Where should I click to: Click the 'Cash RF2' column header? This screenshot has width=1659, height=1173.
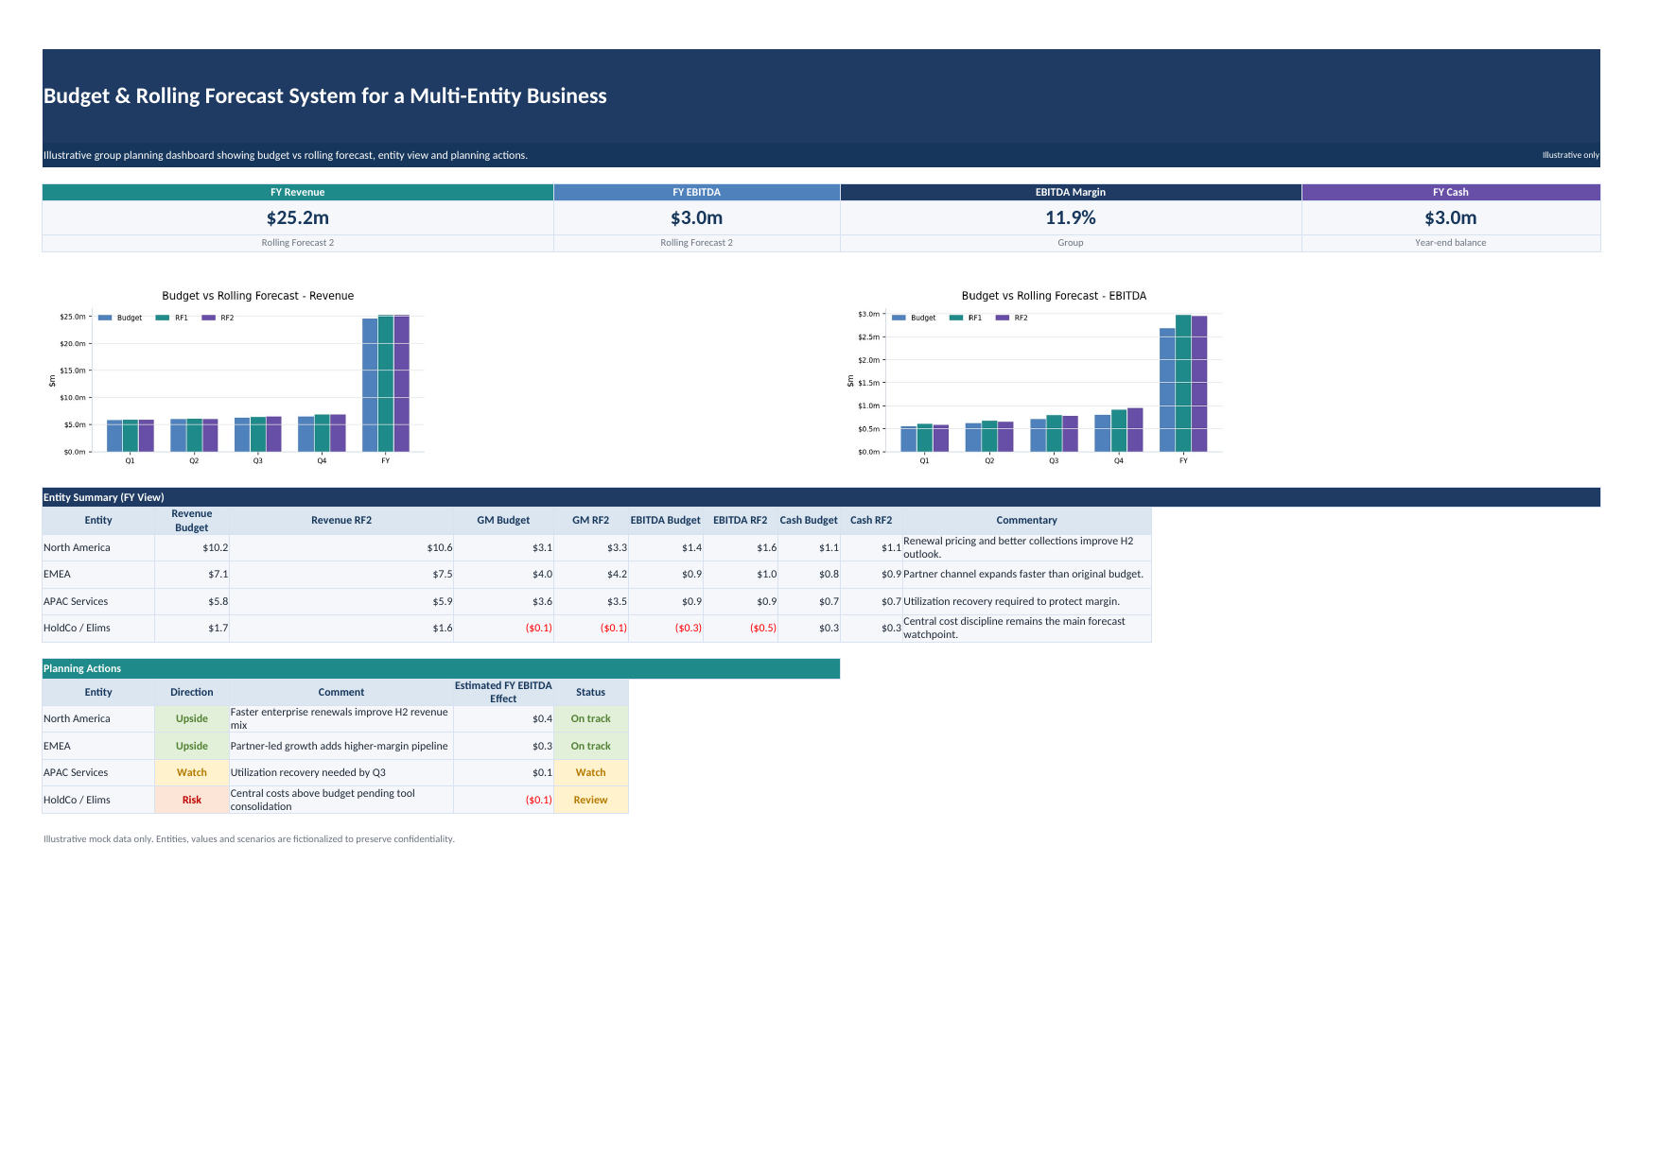(x=871, y=521)
